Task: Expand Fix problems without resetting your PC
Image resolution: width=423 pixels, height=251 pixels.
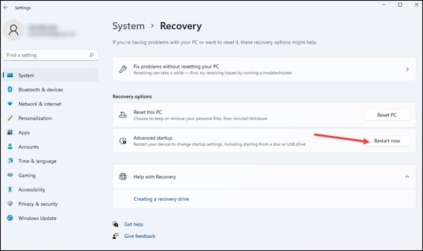Action: pos(264,69)
